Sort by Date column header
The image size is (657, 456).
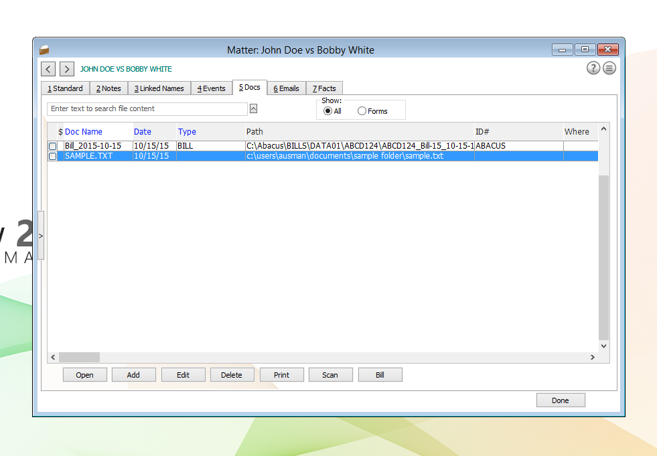[154, 132]
